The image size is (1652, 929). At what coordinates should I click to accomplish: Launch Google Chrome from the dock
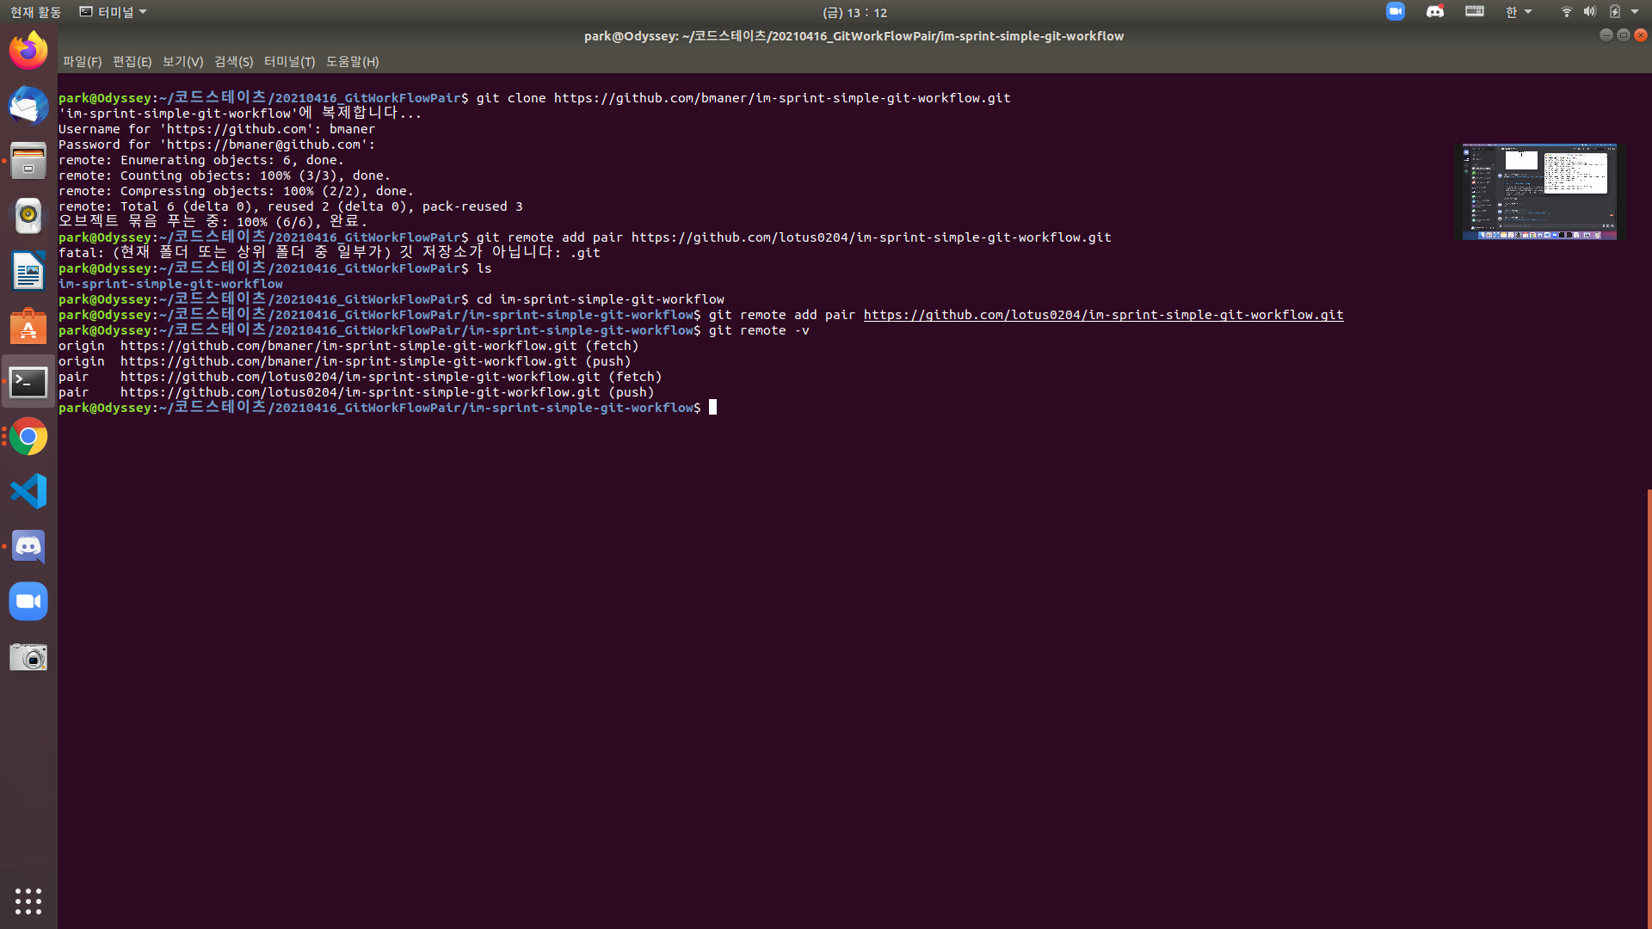click(x=28, y=437)
